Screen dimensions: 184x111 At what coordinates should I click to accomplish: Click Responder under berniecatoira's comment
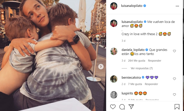[x=151, y=84]
